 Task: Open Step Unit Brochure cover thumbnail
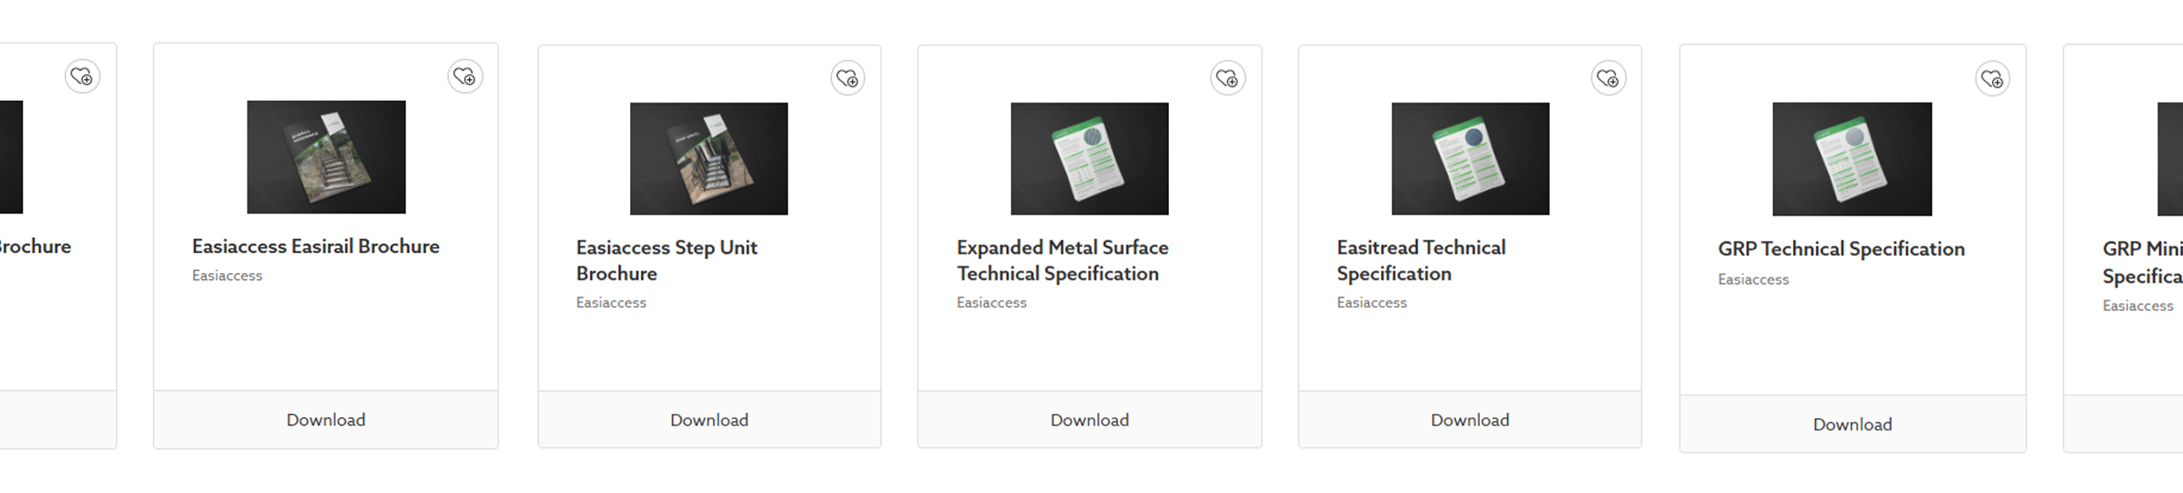tap(709, 159)
